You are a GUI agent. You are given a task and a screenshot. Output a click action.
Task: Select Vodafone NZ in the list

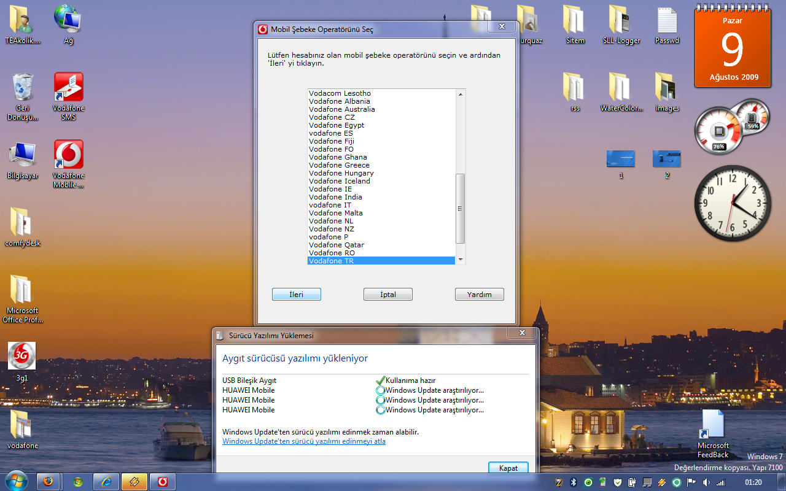click(x=381, y=229)
